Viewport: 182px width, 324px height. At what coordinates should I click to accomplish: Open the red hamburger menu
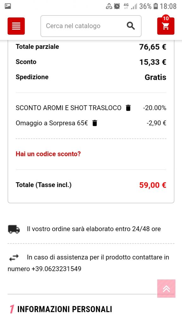[x=16, y=26]
